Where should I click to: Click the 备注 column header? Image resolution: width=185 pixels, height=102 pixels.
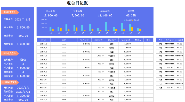click(148, 40)
